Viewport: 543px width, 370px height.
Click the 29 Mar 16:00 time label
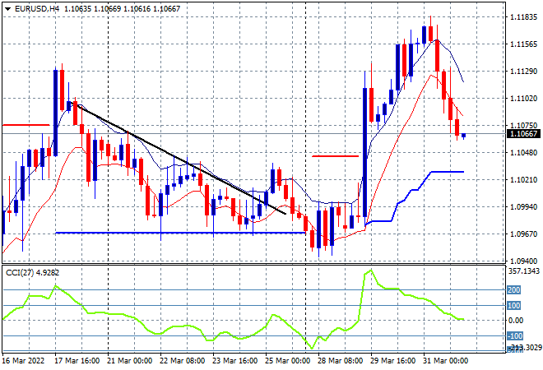392,361
